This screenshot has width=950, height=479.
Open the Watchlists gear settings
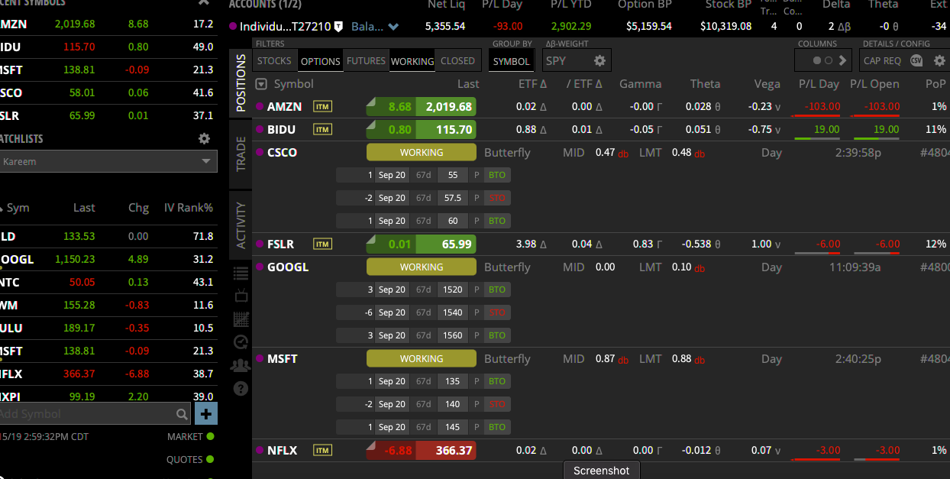pyautogui.click(x=204, y=138)
